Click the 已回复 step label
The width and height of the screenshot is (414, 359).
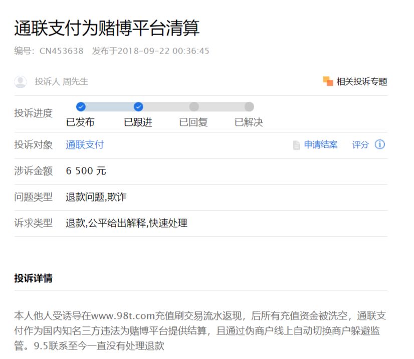click(193, 122)
